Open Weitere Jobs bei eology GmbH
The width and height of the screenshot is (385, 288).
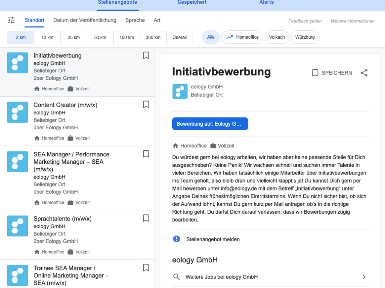(x=270, y=277)
